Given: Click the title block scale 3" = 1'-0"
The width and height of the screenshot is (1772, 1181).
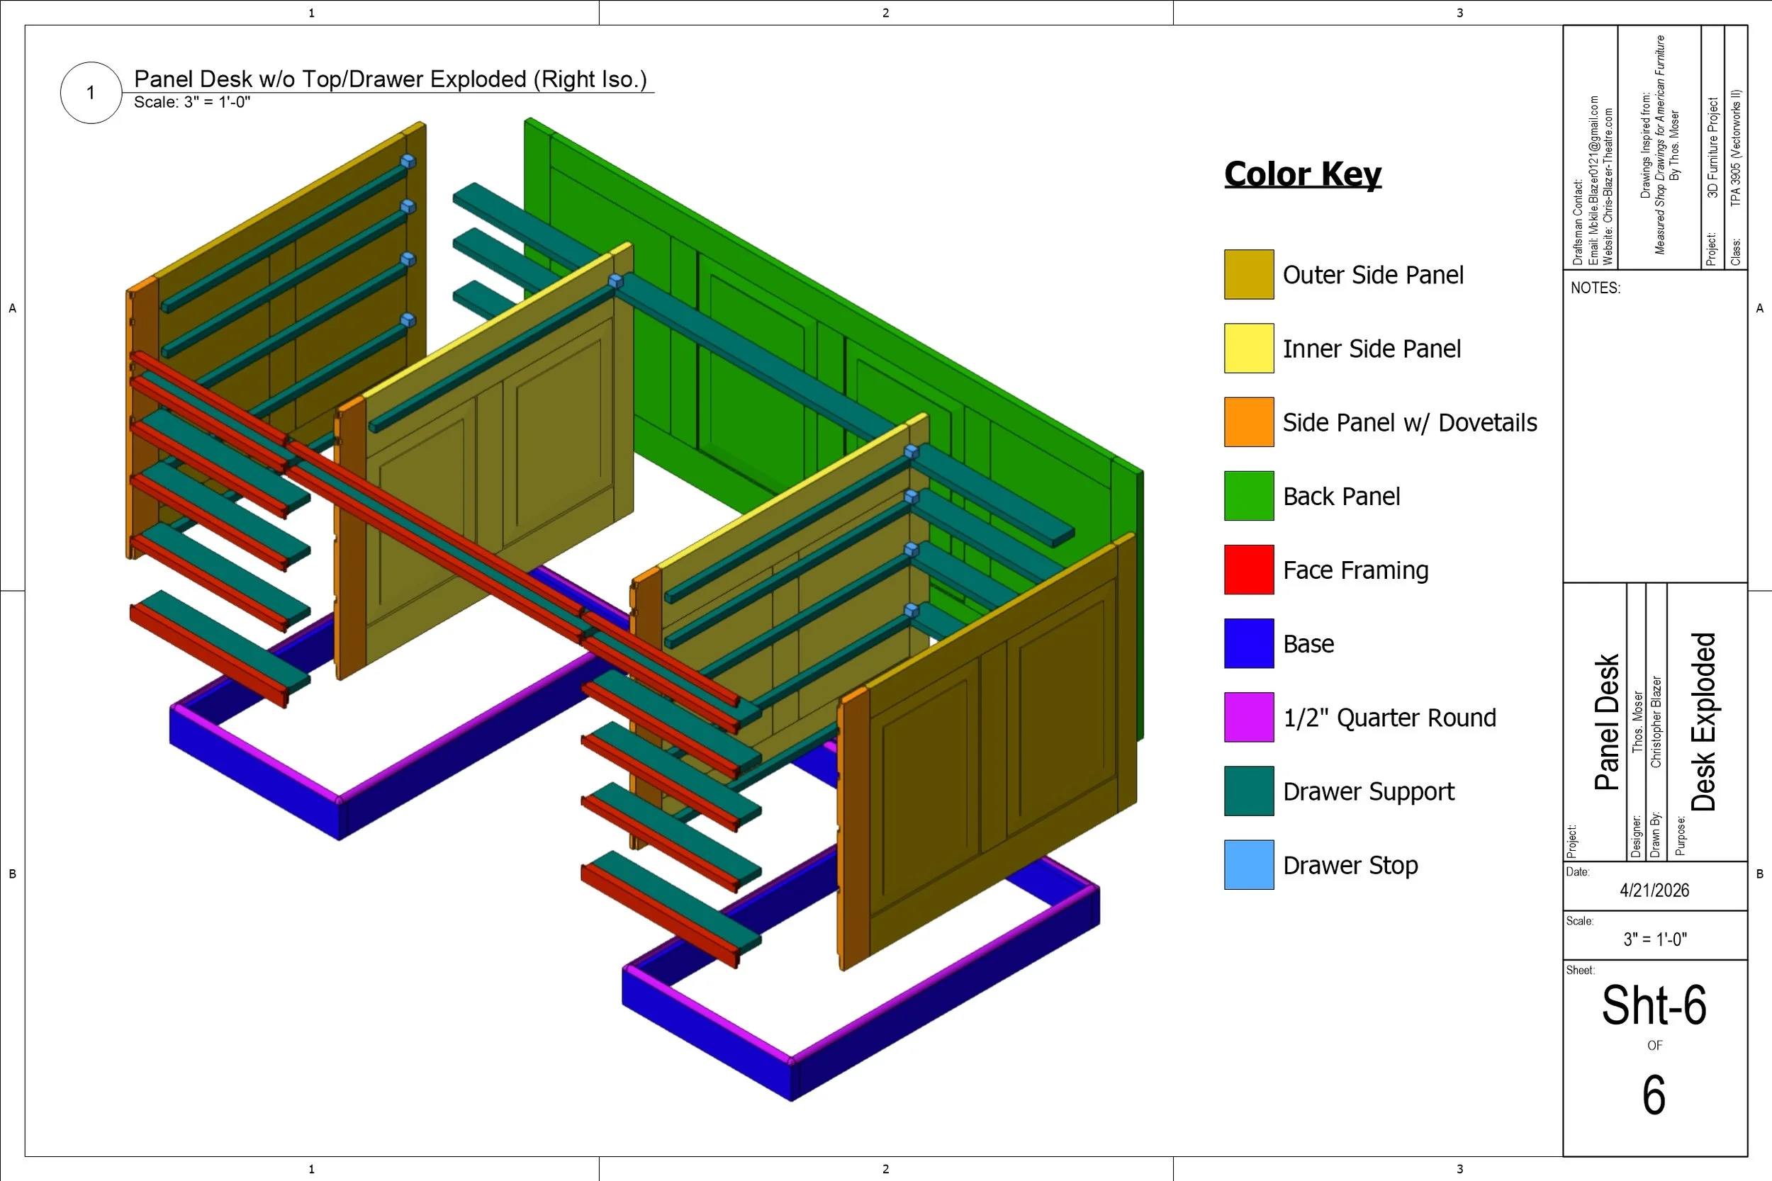Looking at the screenshot, I should click(1654, 939).
